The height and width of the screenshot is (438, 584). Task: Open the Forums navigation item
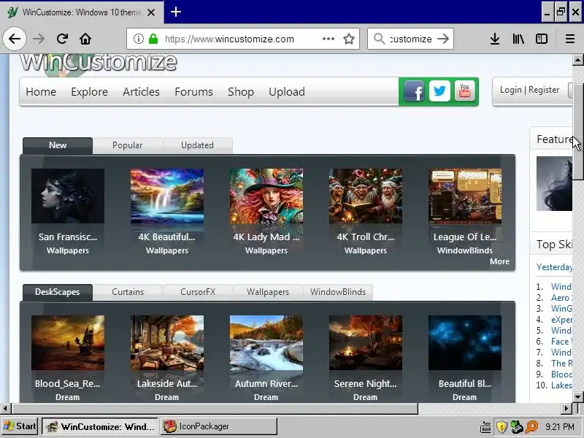[193, 92]
